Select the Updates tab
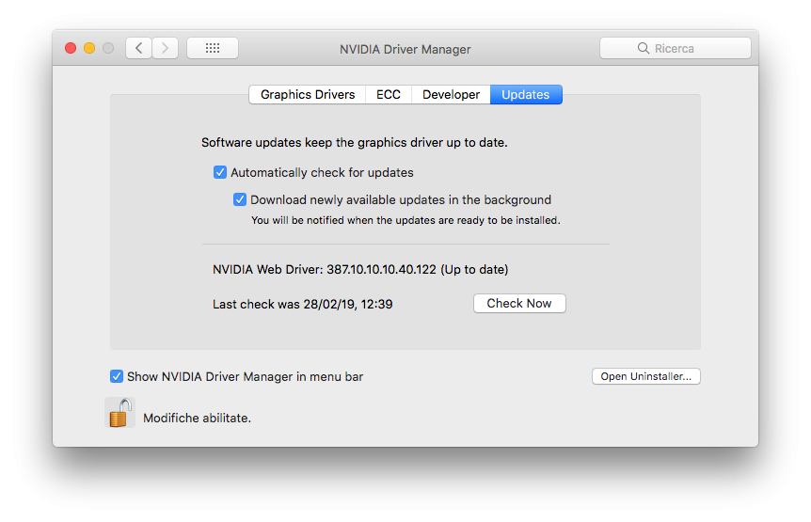The image size is (811, 522). 526,95
